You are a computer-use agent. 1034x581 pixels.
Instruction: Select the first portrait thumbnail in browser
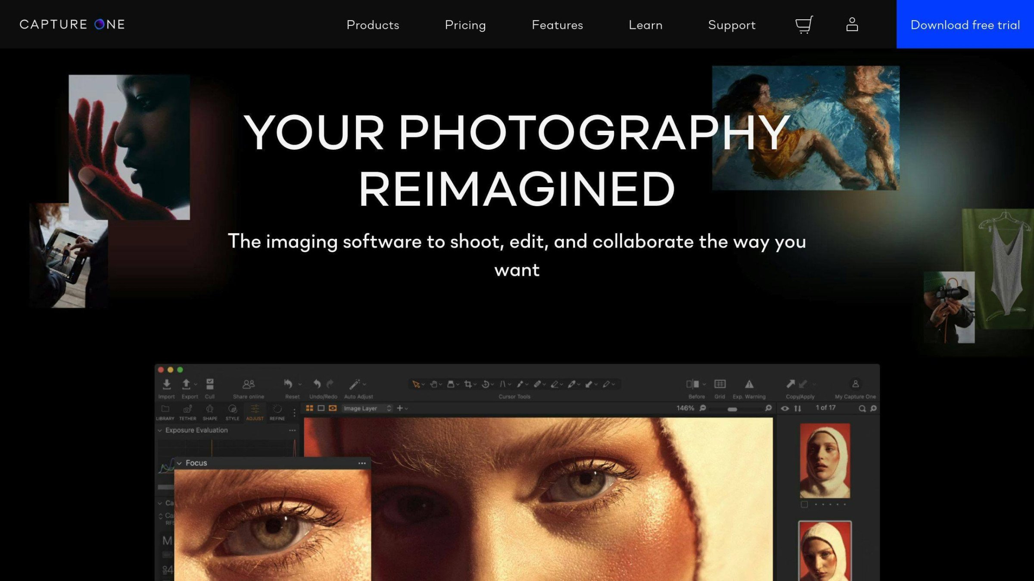click(825, 461)
